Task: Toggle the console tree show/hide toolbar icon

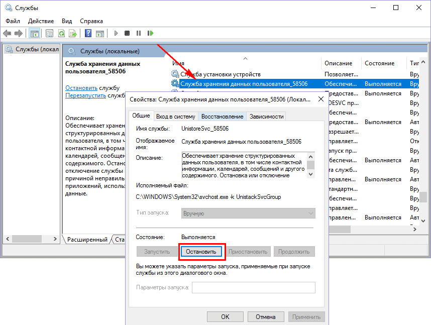Action: pyautogui.click(x=34, y=33)
